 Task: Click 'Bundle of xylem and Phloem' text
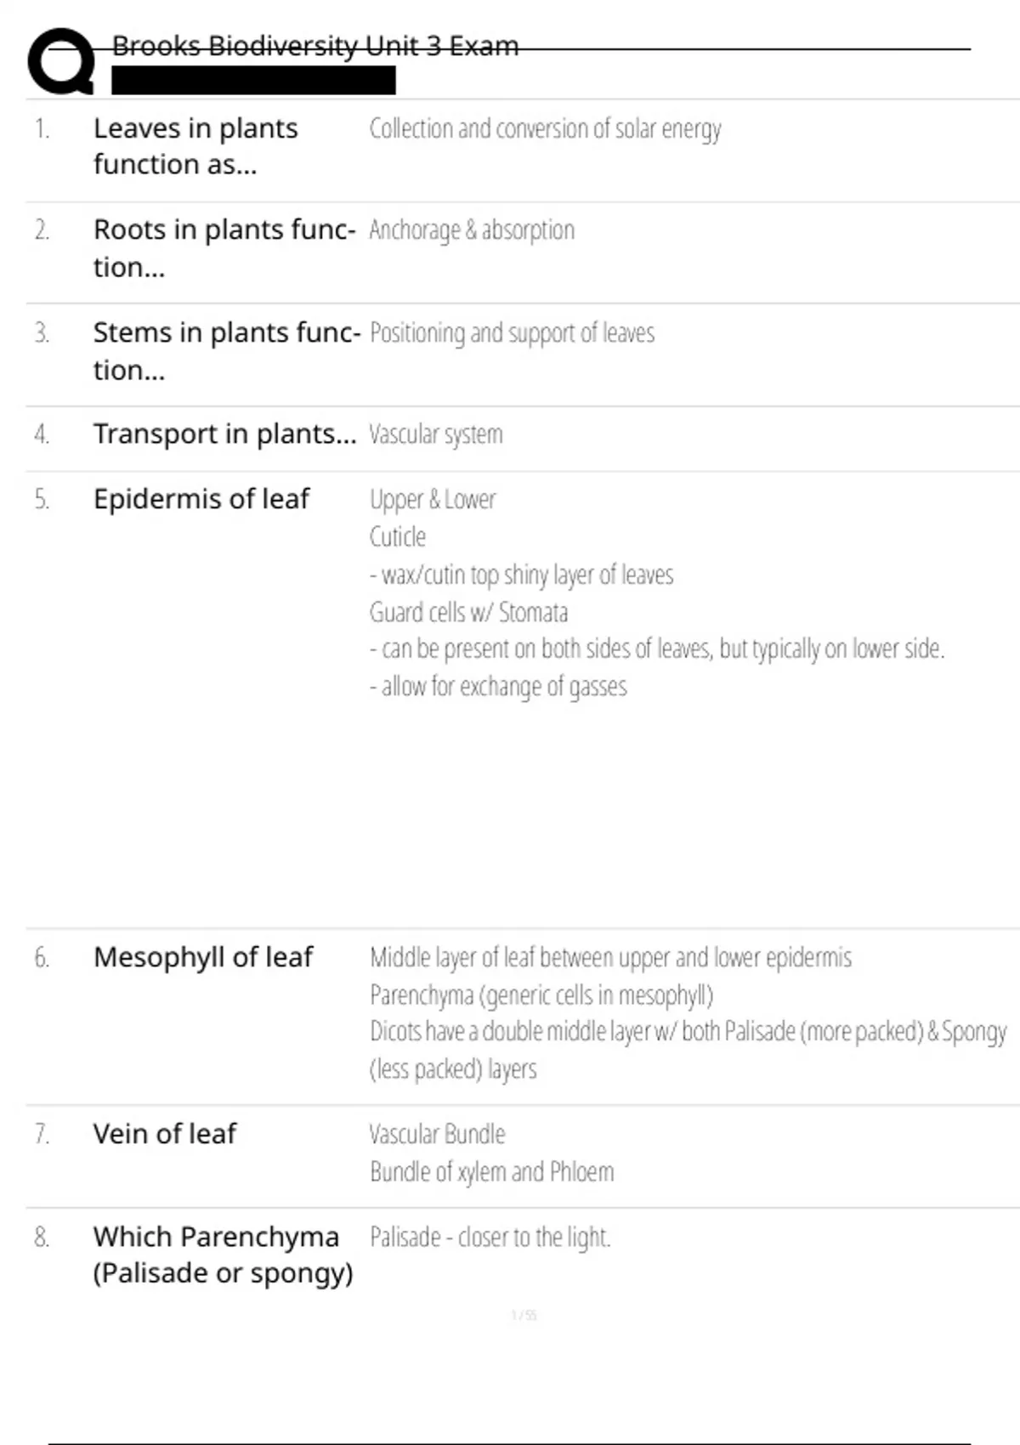point(491,1172)
